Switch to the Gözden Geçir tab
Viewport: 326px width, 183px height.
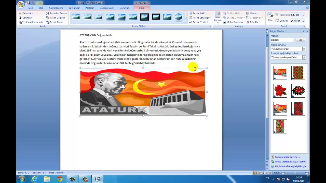click(107, 8)
